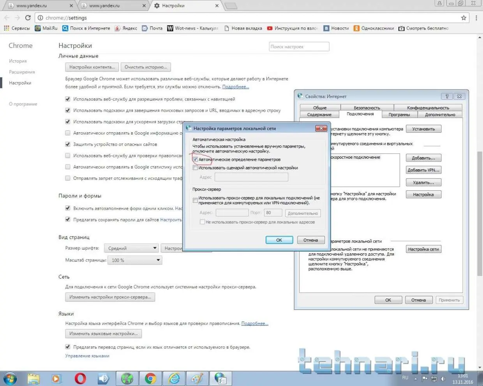Open Расширения in Chrome sidebar
483x386 pixels.
coord(22,72)
